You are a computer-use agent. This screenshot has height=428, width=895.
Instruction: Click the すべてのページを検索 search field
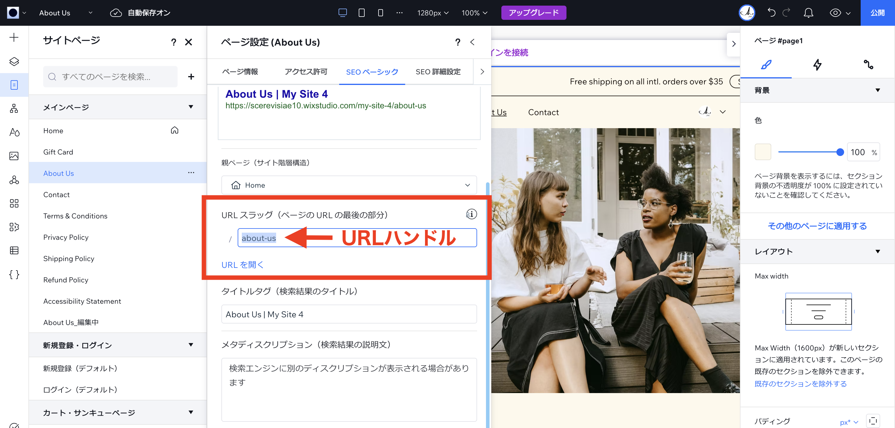[110, 76]
